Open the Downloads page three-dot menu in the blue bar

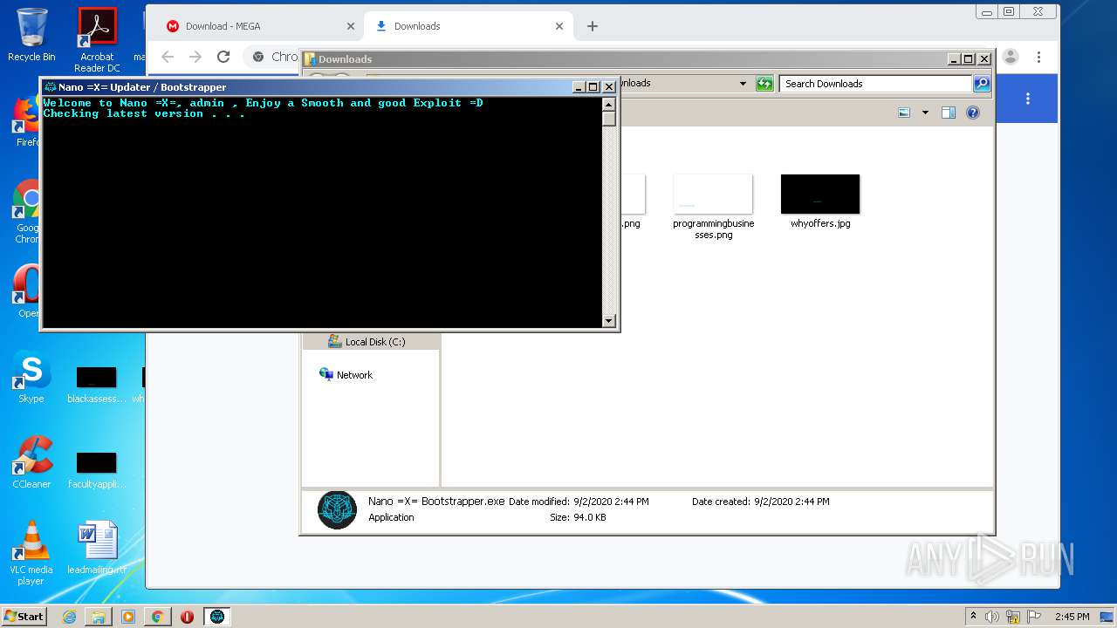point(1028,99)
